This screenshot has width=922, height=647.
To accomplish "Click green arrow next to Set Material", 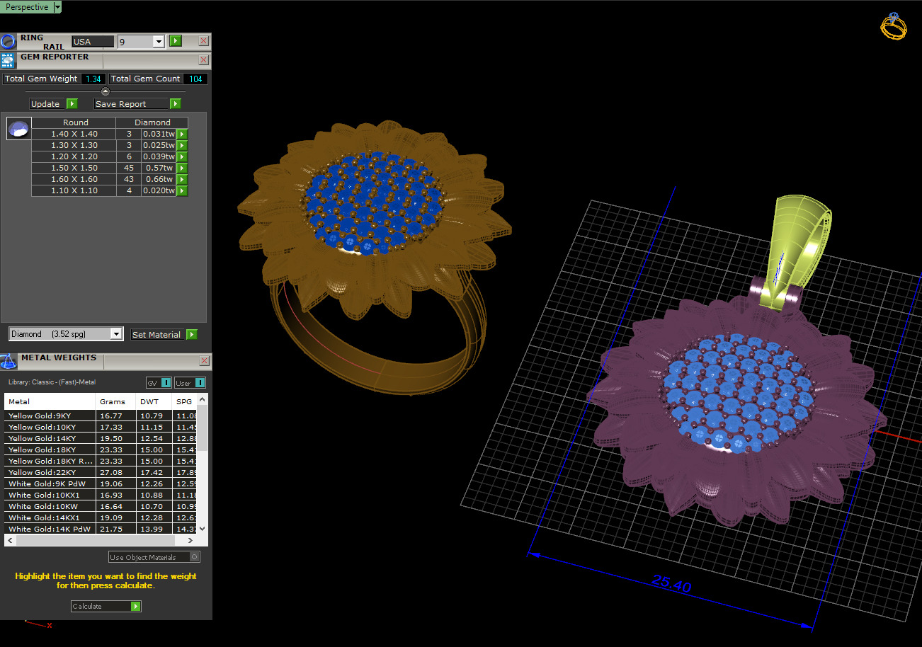I will click(191, 335).
